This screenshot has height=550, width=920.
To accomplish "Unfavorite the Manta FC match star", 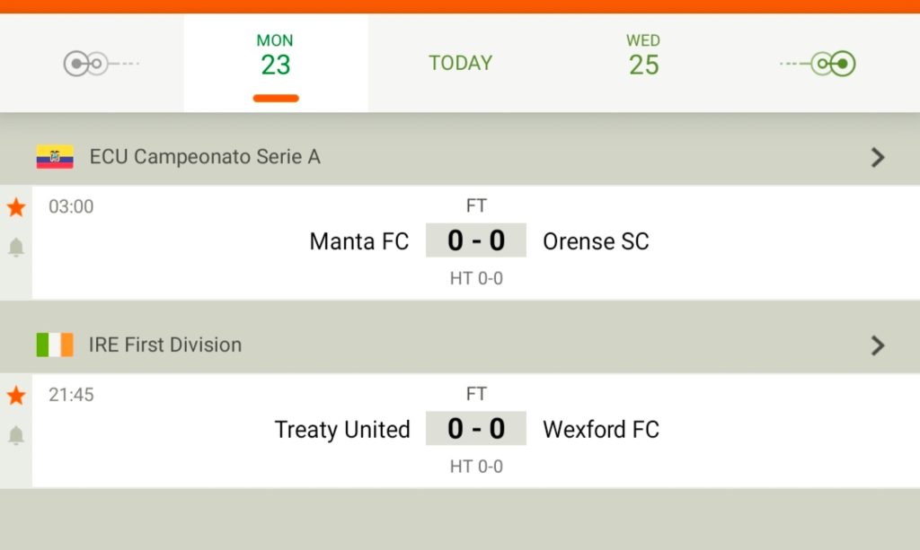I will [16, 206].
